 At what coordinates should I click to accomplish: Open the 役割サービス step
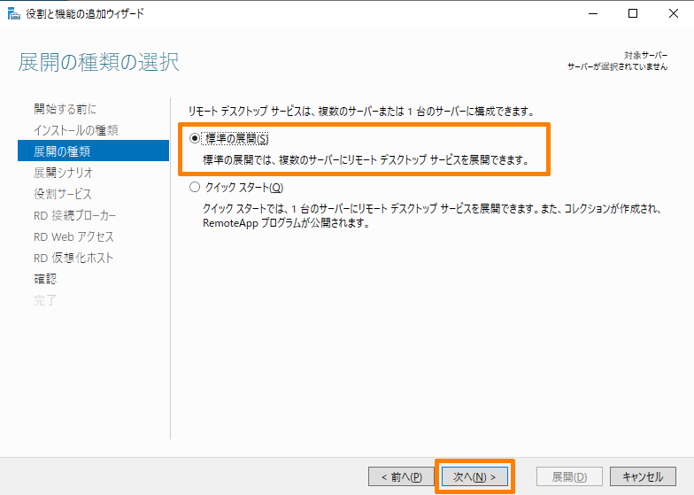tap(63, 194)
